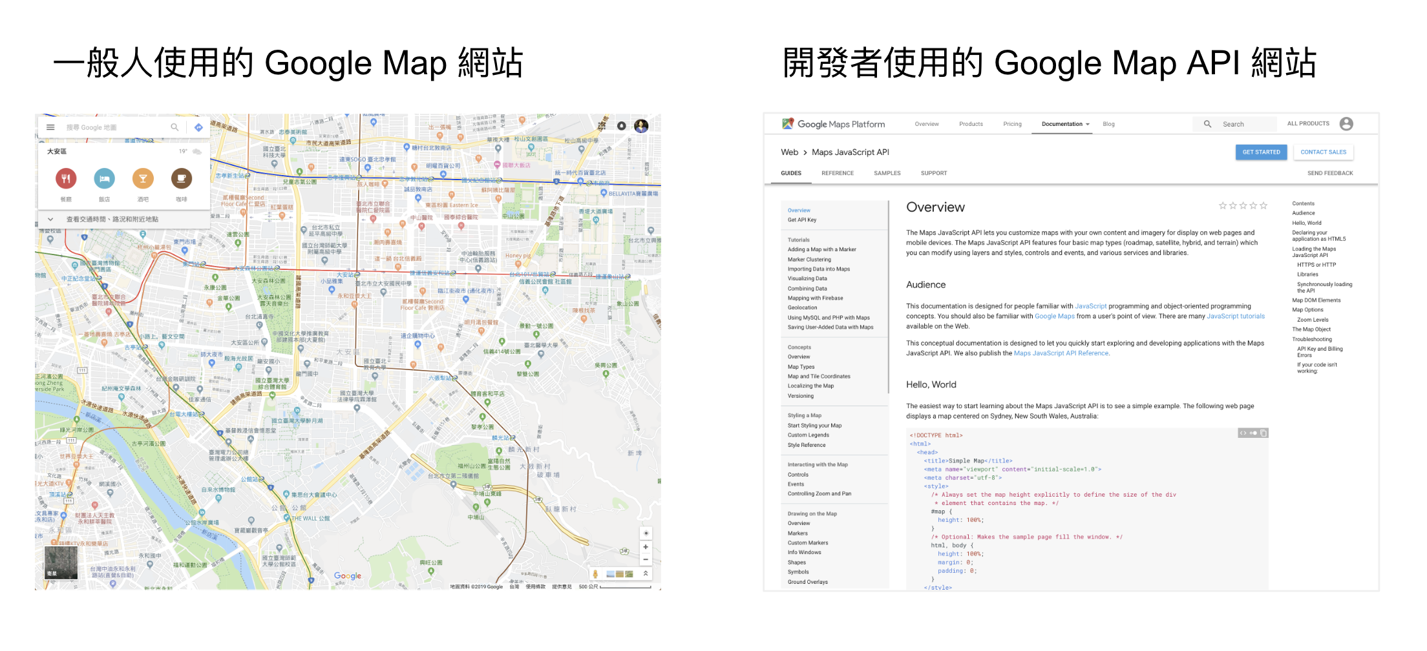This screenshot has height=651, width=1427.
Task: Switch to the GUIDES tab
Action: click(790, 173)
